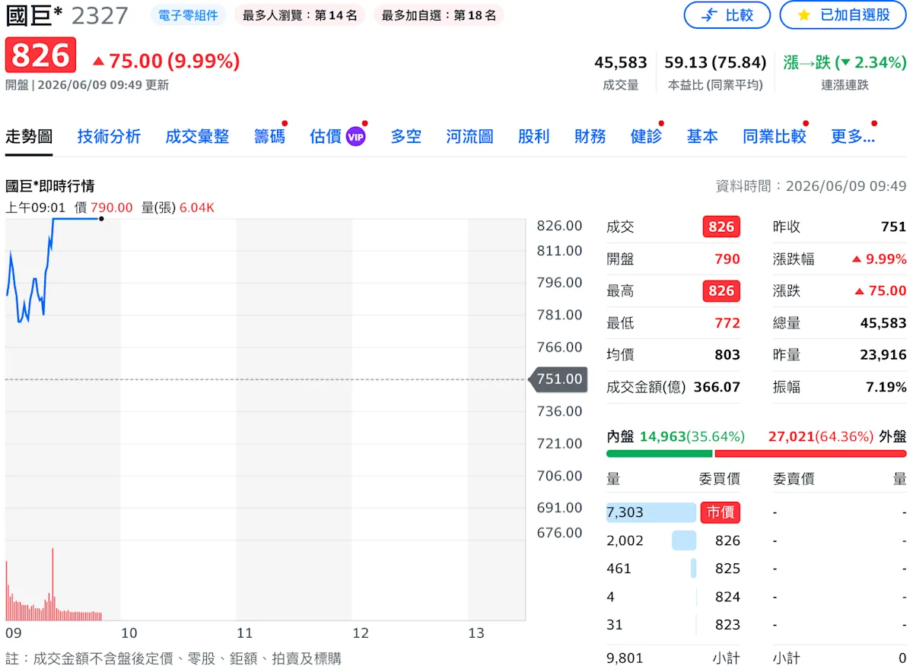Click the bid price 825 cell

pos(727,569)
